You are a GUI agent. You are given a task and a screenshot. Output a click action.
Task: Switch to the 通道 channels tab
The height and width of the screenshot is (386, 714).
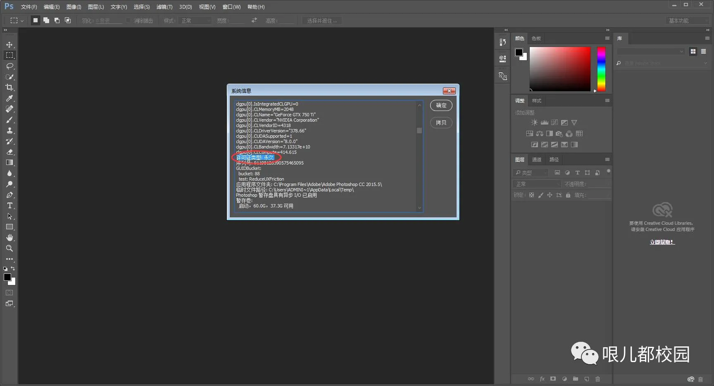(537, 160)
